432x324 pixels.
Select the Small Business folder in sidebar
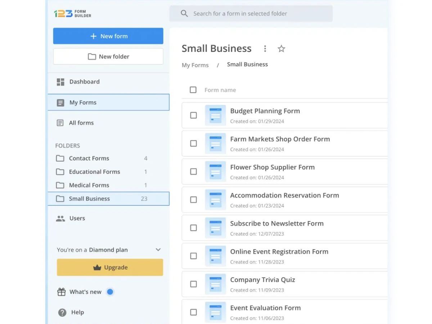[108, 199]
